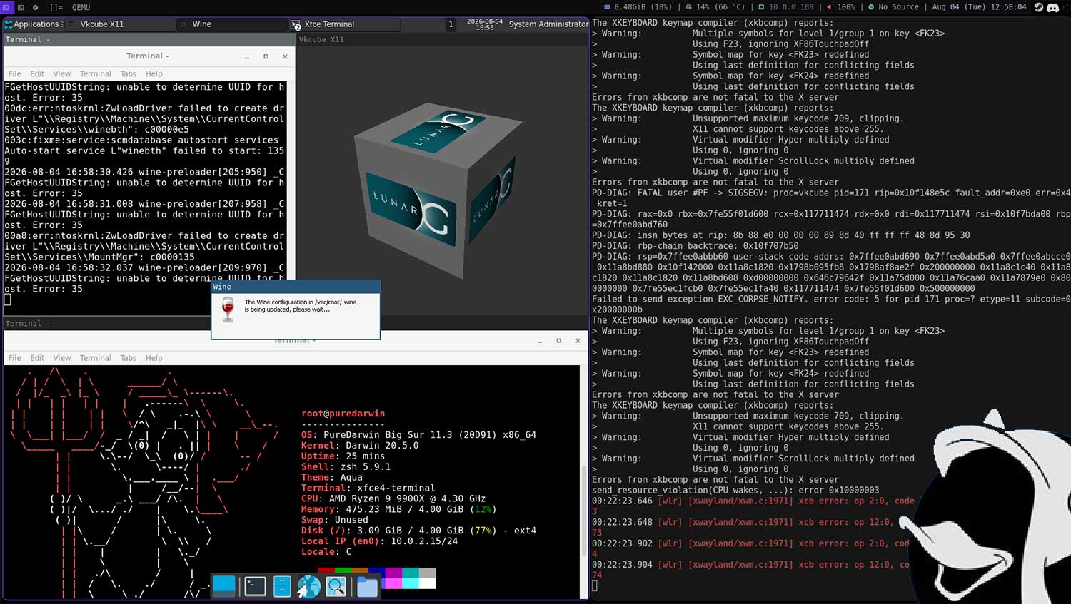Open the Applications menu in Xfce panel
Image resolution: width=1071 pixels, height=604 pixels.
pyautogui.click(x=34, y=24)
